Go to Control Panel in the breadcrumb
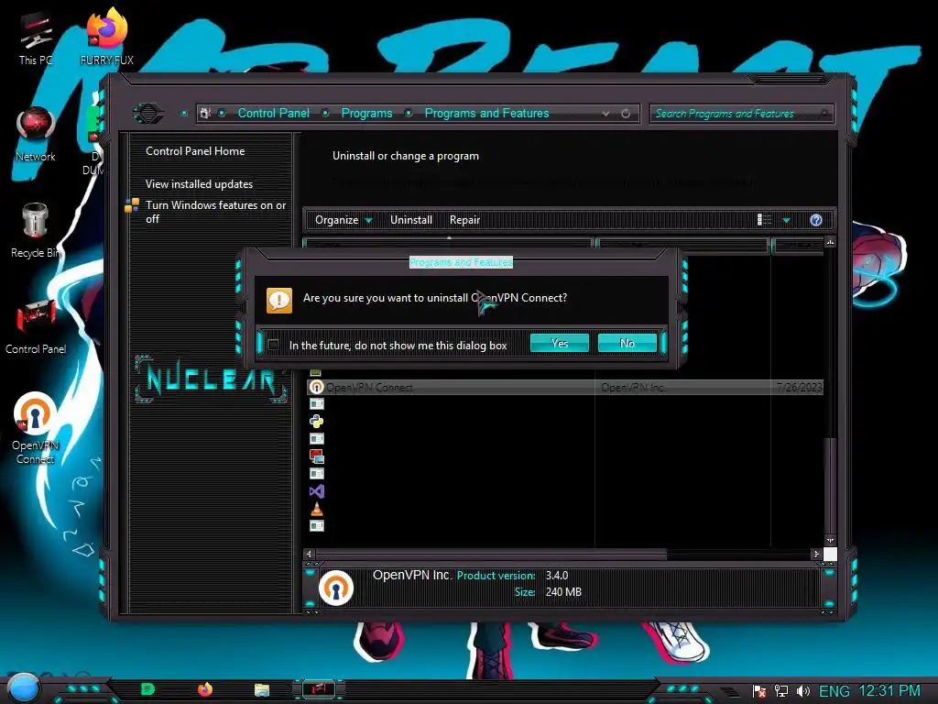938x704 pixels. 273,113
